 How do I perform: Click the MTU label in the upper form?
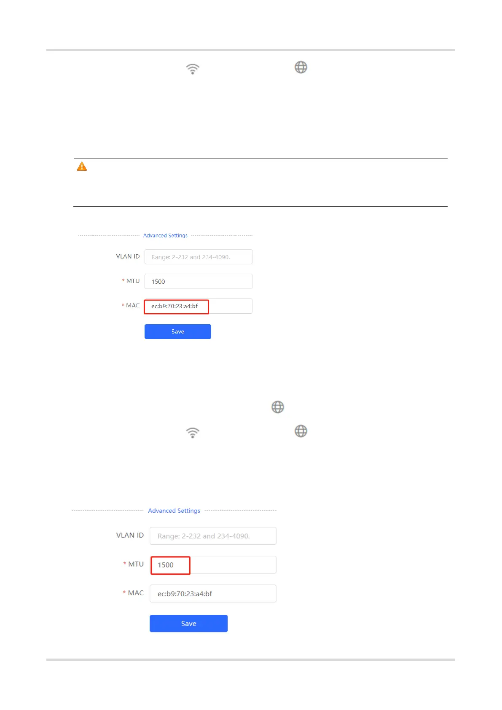[133, 281]
